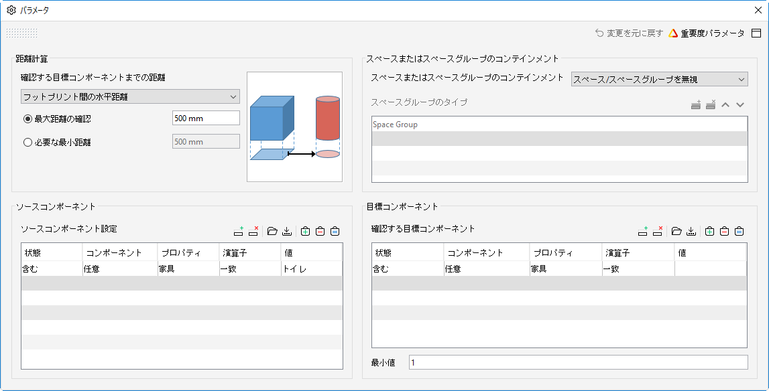Click コンポーネント header in 目標 table
The image size is (769, 391).
(487, 253)
